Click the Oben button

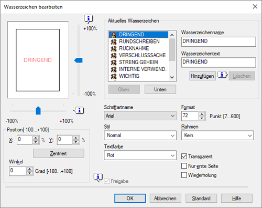[x=124, y=89]
